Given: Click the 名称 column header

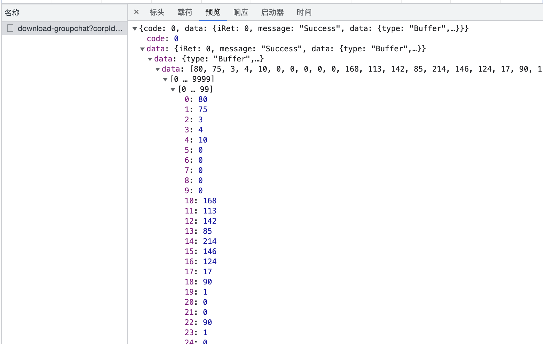Looking at the screenshot, I should [x=12, y=13].
